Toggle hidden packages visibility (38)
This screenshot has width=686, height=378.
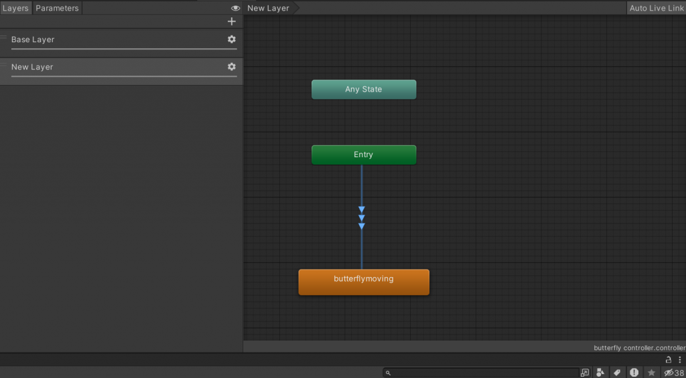[x=674, y=373]
